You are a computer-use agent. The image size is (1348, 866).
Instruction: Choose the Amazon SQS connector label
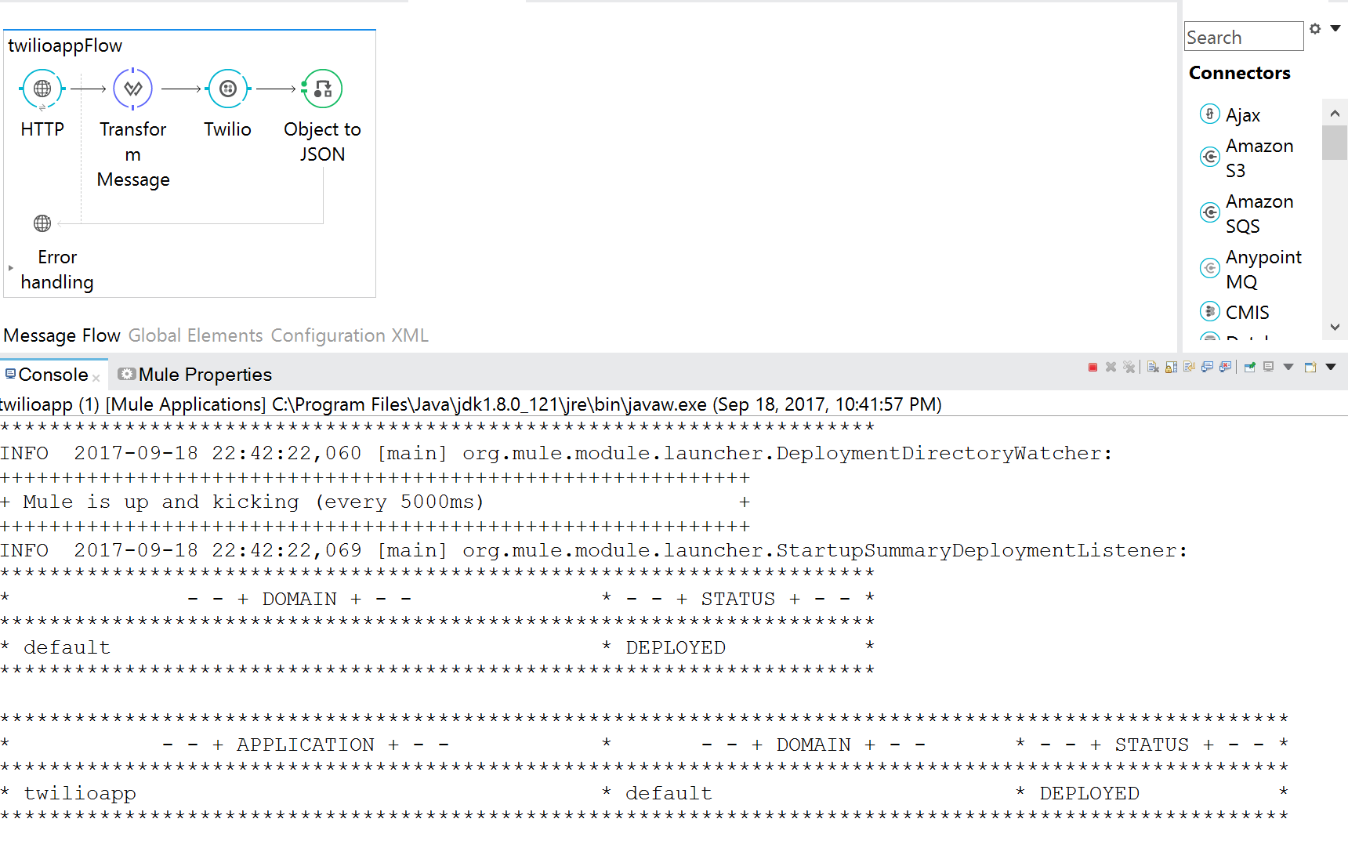[1259, 214]
